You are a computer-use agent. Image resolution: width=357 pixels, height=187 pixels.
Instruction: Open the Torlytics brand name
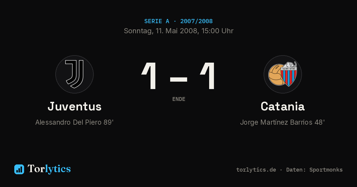[49, 169]
